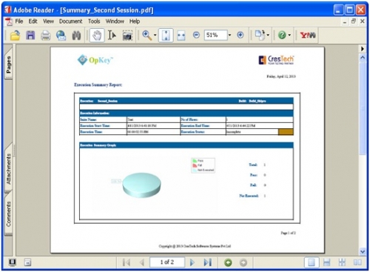Toggle the Fit Page view button

166,36
